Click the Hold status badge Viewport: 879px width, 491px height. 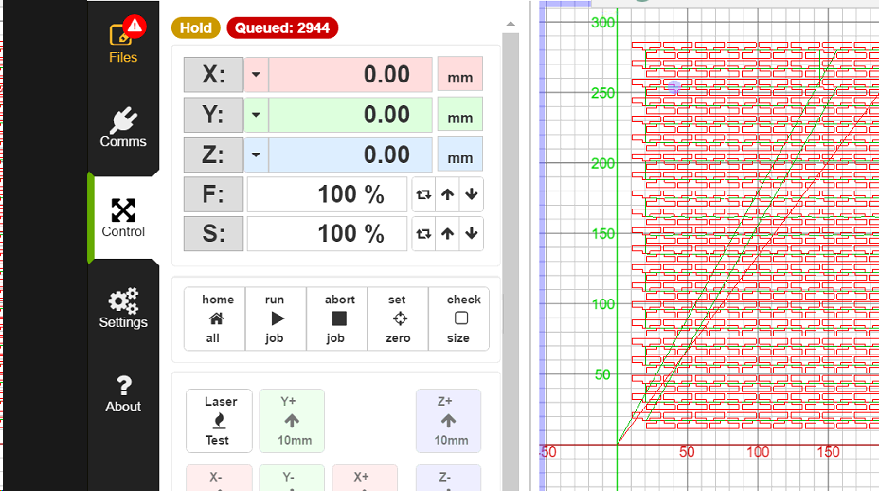tap(196, 28)
